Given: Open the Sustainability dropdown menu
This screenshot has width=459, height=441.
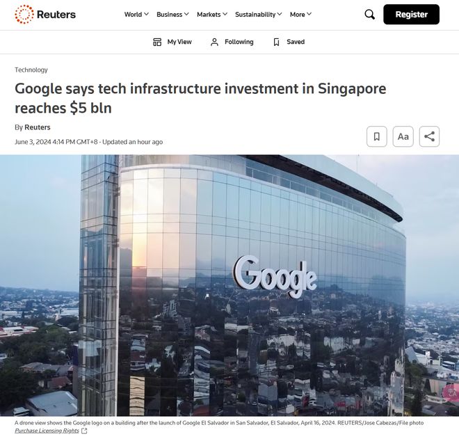Looking at the screenshot, I should [x=259, y=15].
